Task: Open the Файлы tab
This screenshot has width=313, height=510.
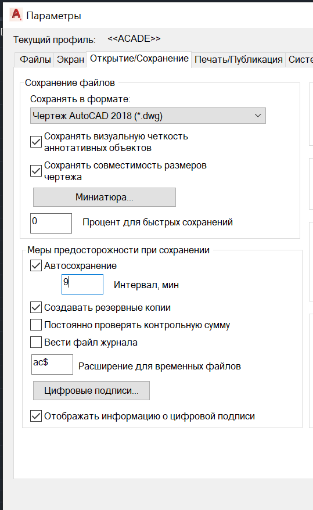Action: 35,59
